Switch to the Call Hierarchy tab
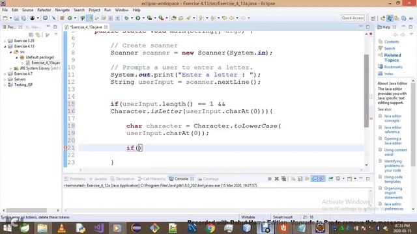Screen dimensions: 417x234 point(152,179)
